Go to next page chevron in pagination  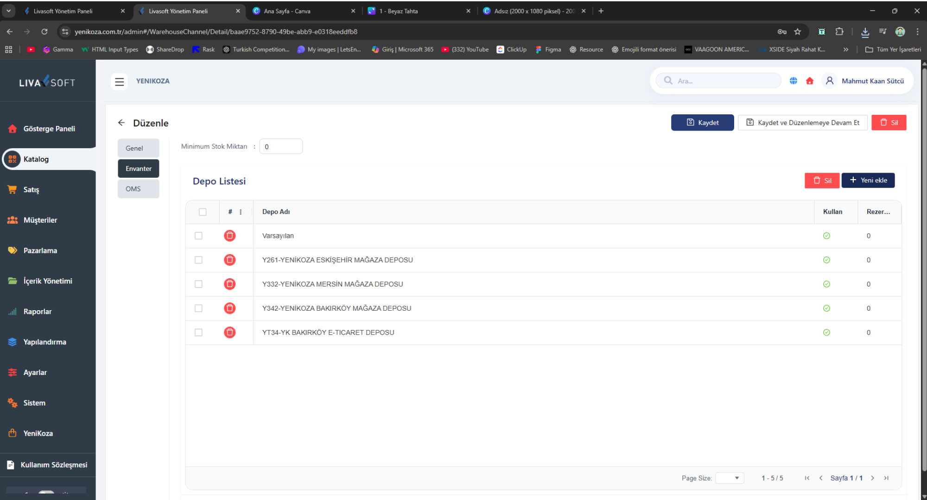click(872, 478)
